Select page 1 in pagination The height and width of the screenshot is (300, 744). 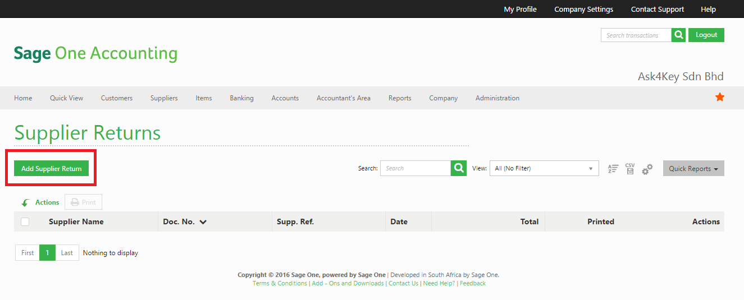click(x=47, y=253)
